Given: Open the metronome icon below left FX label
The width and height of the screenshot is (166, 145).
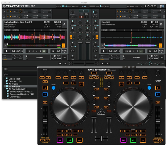Looking at the screenshot, I should pyautogui.click(x=4, y=16).
